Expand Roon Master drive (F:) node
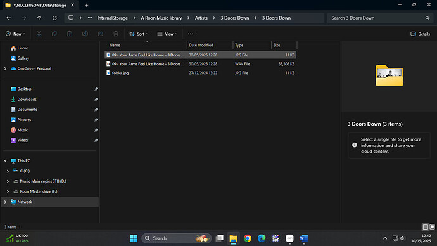 pyautogui.click(x=8, y=191)
